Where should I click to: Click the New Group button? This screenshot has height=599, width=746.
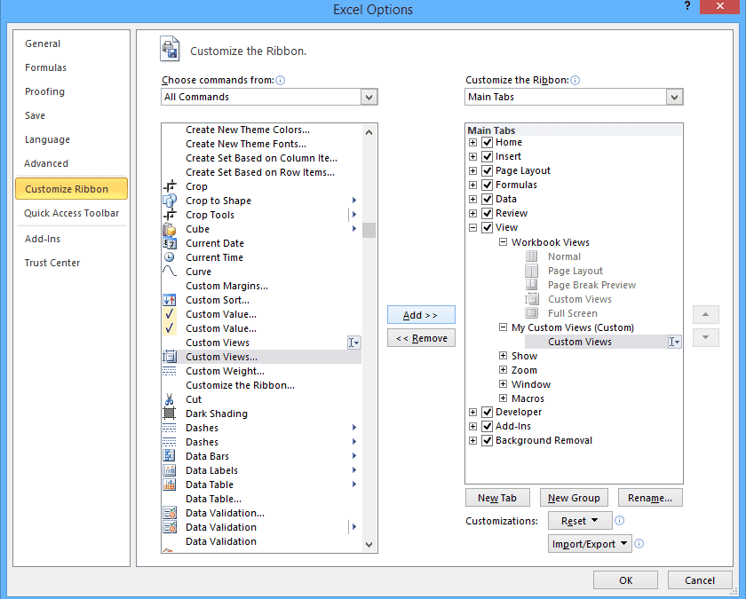point(574,498)
